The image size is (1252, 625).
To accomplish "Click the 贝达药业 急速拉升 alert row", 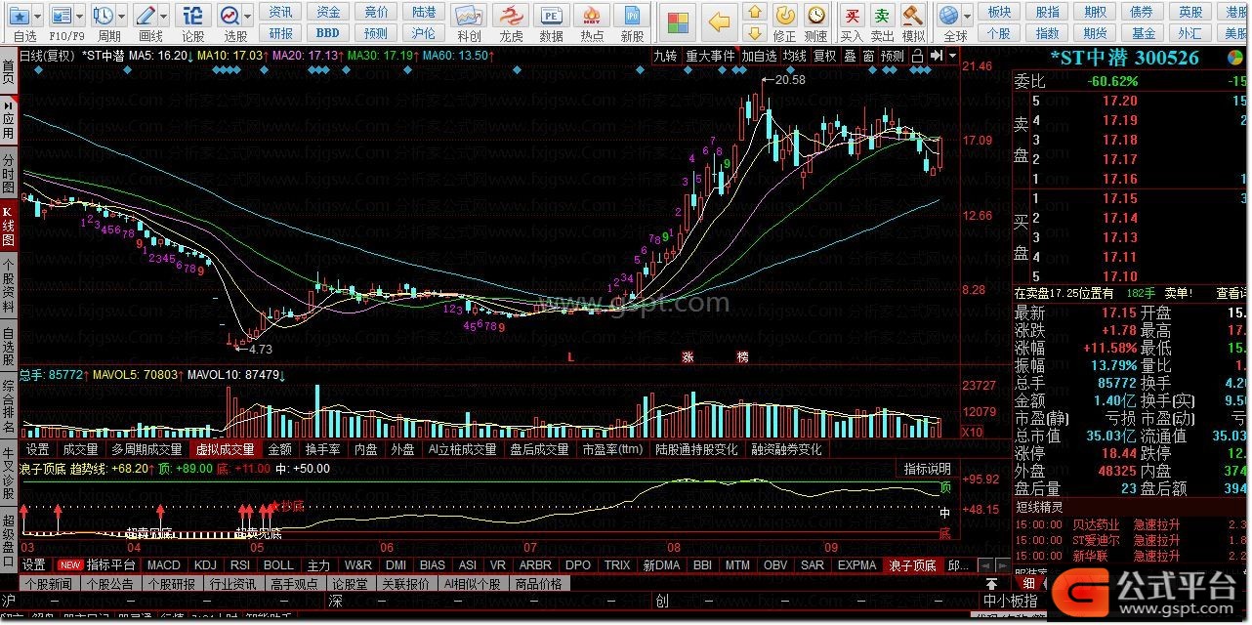I will click(1131, 525).
